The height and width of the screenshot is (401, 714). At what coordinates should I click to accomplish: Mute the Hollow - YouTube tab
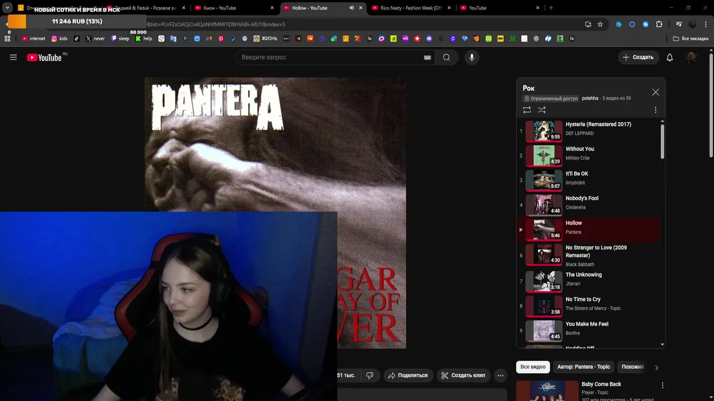tap(351, 8)
